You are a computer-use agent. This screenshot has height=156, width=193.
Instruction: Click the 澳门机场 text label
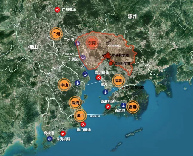click(x=84, y=130)
